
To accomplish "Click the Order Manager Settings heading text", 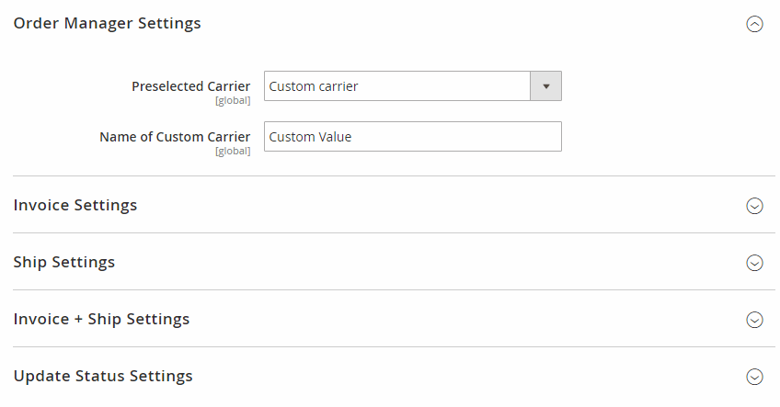I will 107,23.
